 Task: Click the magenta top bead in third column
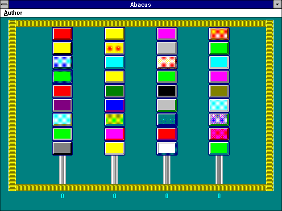click(x=167, y=34)
